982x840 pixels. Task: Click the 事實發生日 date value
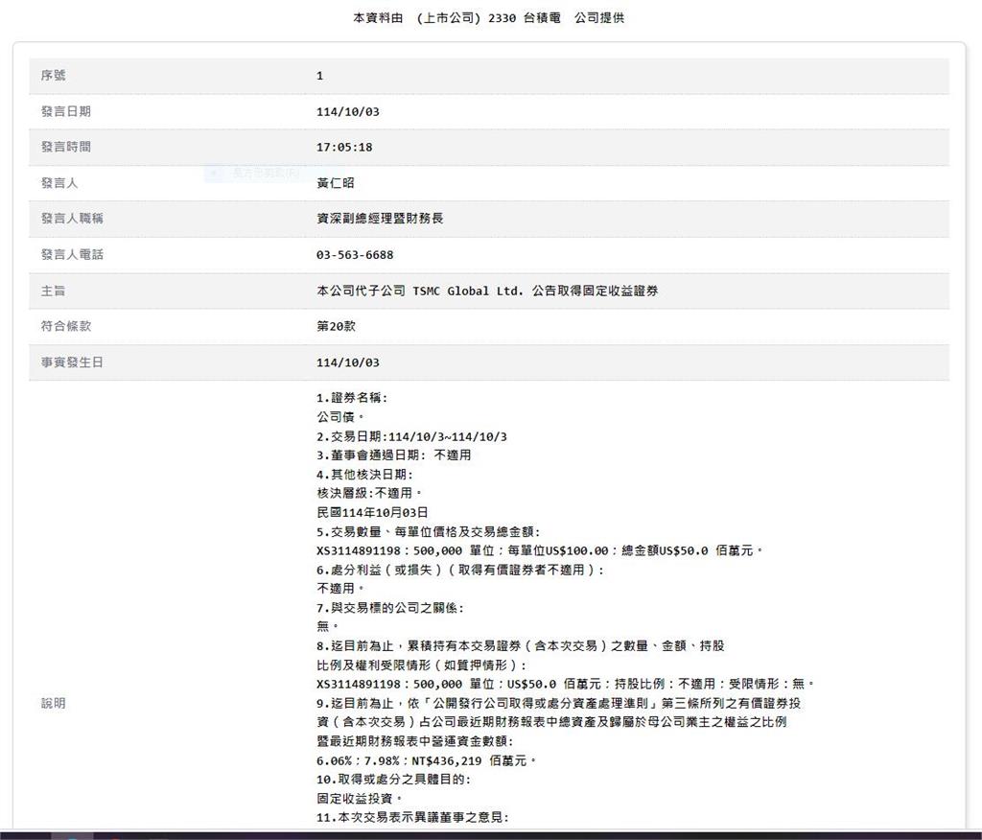pyautogui.click(x=347, y=362)
